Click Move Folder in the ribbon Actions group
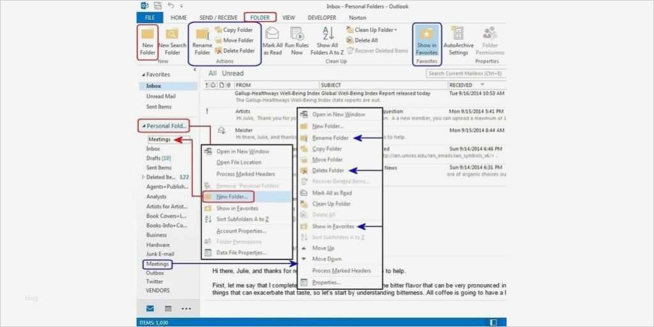Screen dimensions: 654x327 234,40
